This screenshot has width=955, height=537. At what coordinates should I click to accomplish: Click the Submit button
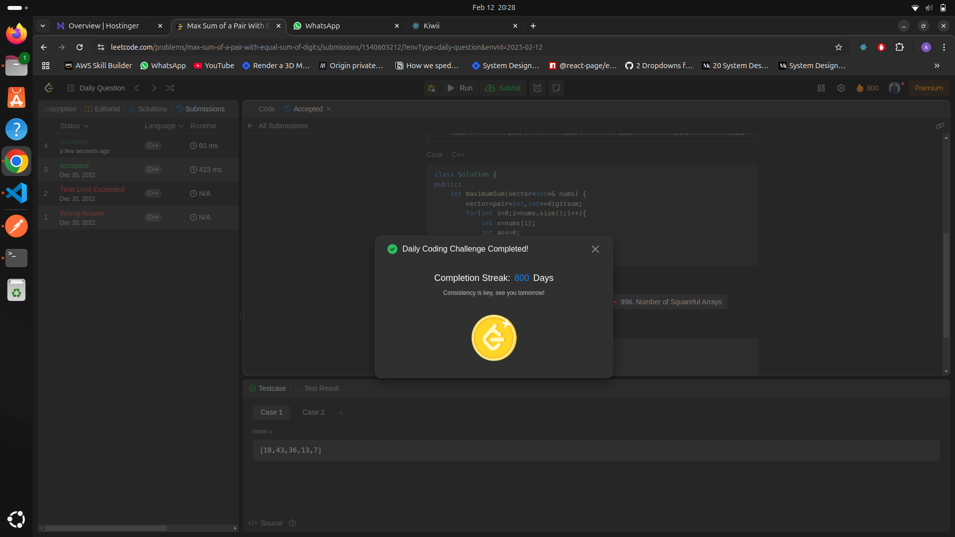503,88
